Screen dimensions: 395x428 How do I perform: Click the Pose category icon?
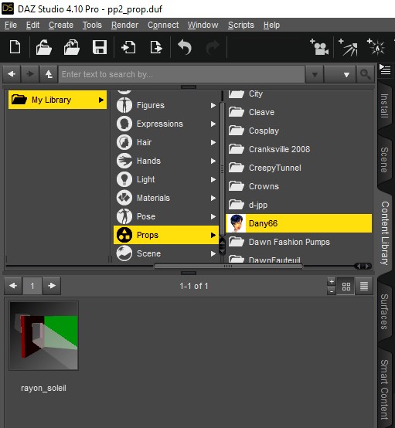[x=124, y=217]
